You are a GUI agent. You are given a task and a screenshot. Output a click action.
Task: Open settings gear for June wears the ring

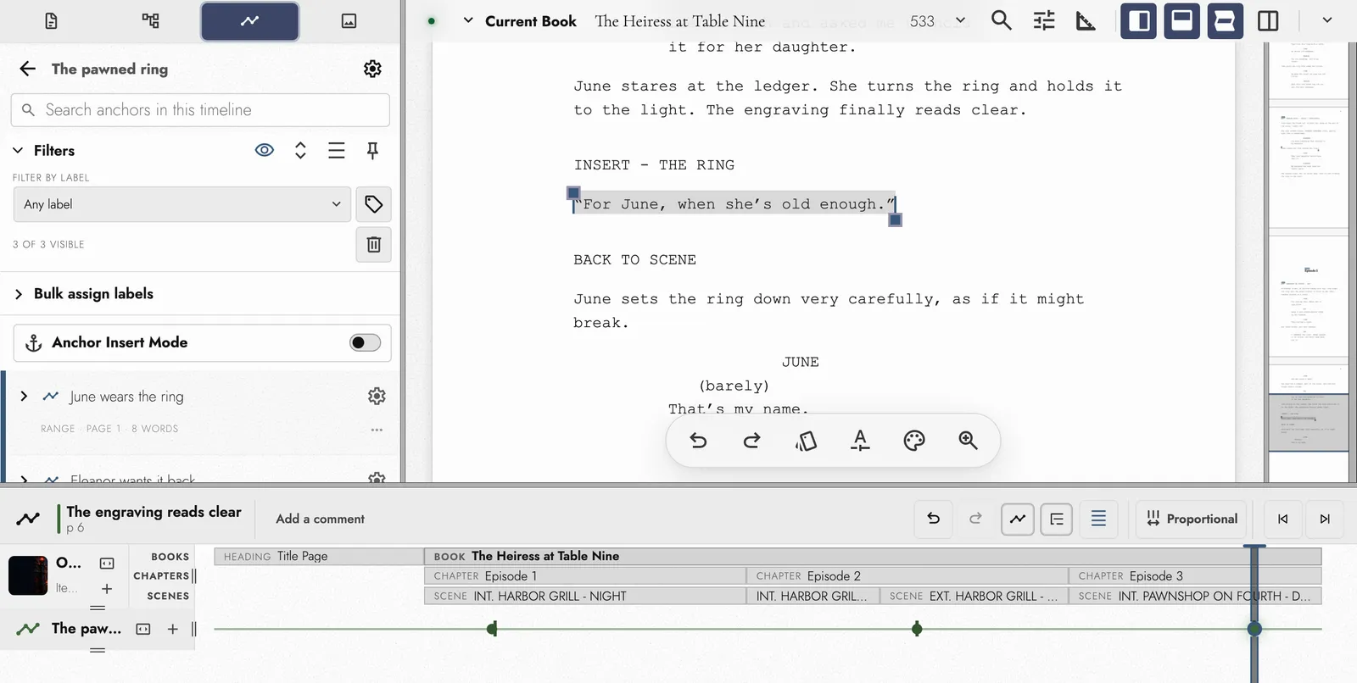coord(377,396)
